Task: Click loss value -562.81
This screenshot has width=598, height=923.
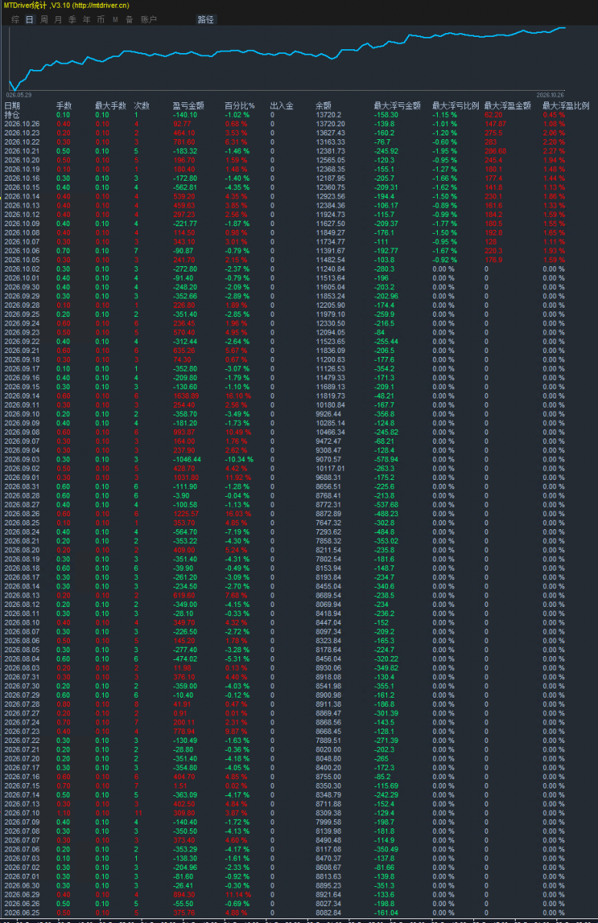Action: coord(185,188)
